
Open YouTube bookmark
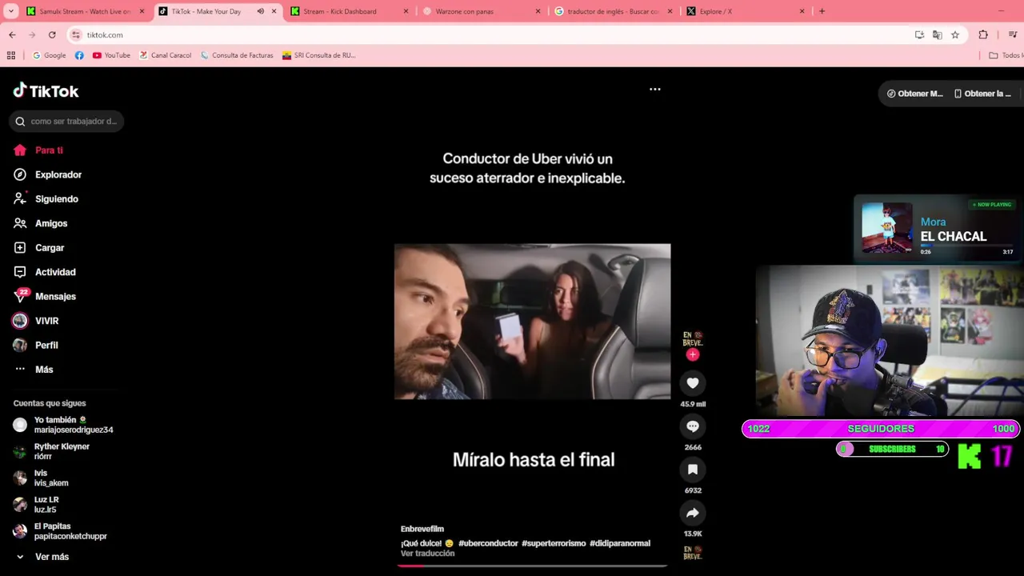[111, 55]
